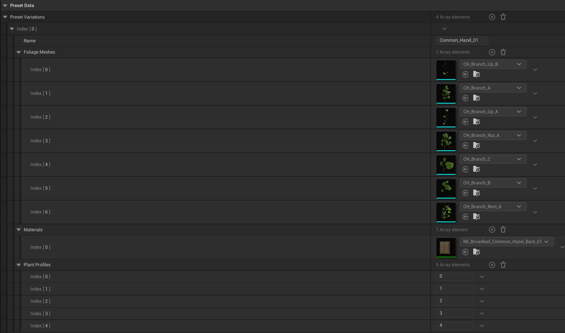Collapse the Plant Profiles section

click(19, 265)
